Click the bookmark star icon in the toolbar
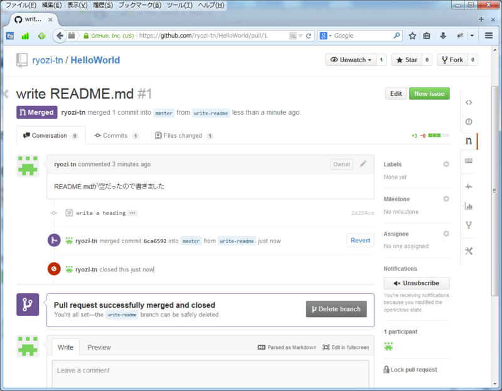 click(x=412, y=36)
